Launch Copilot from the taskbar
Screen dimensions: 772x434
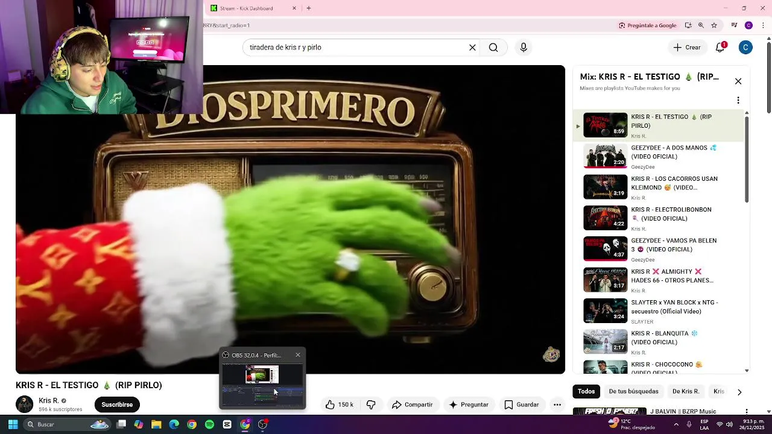coord(139,424)
